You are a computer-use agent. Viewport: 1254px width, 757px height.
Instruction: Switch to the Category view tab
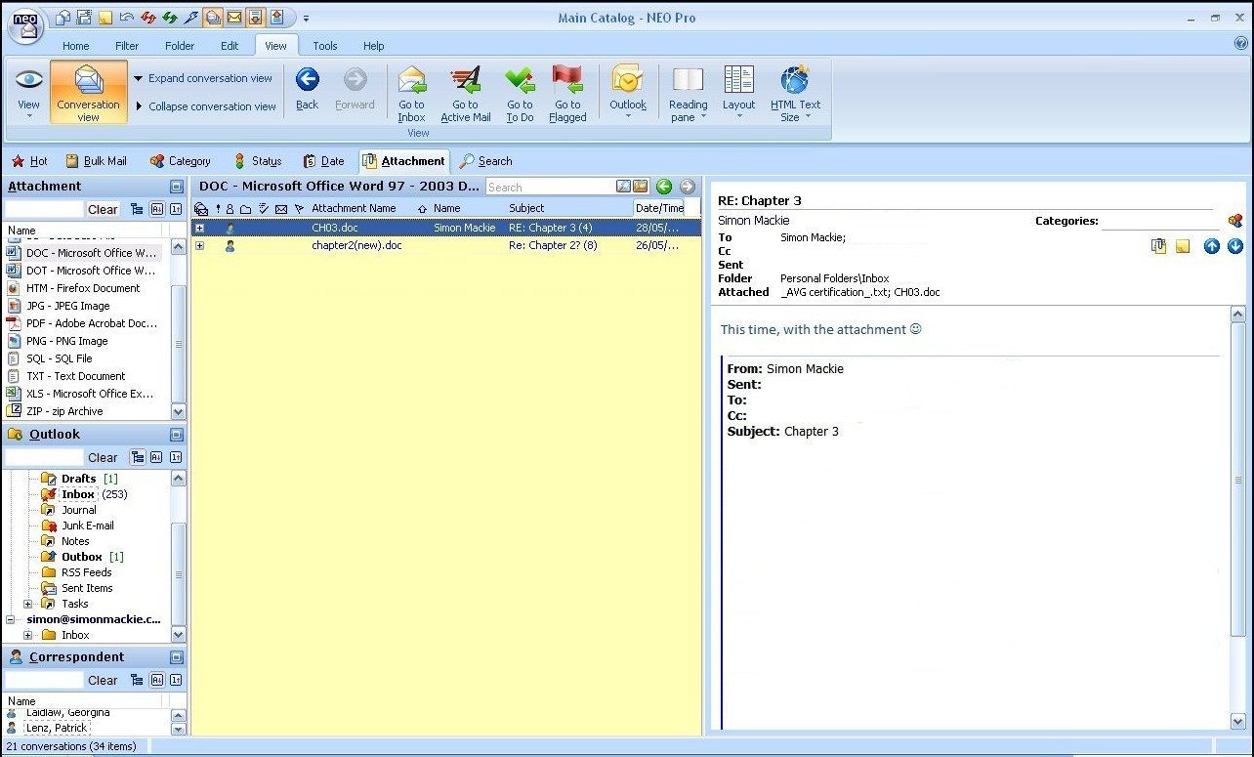180,161
